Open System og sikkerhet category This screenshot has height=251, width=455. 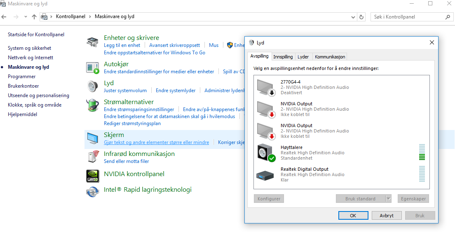[x=29, y=48]
